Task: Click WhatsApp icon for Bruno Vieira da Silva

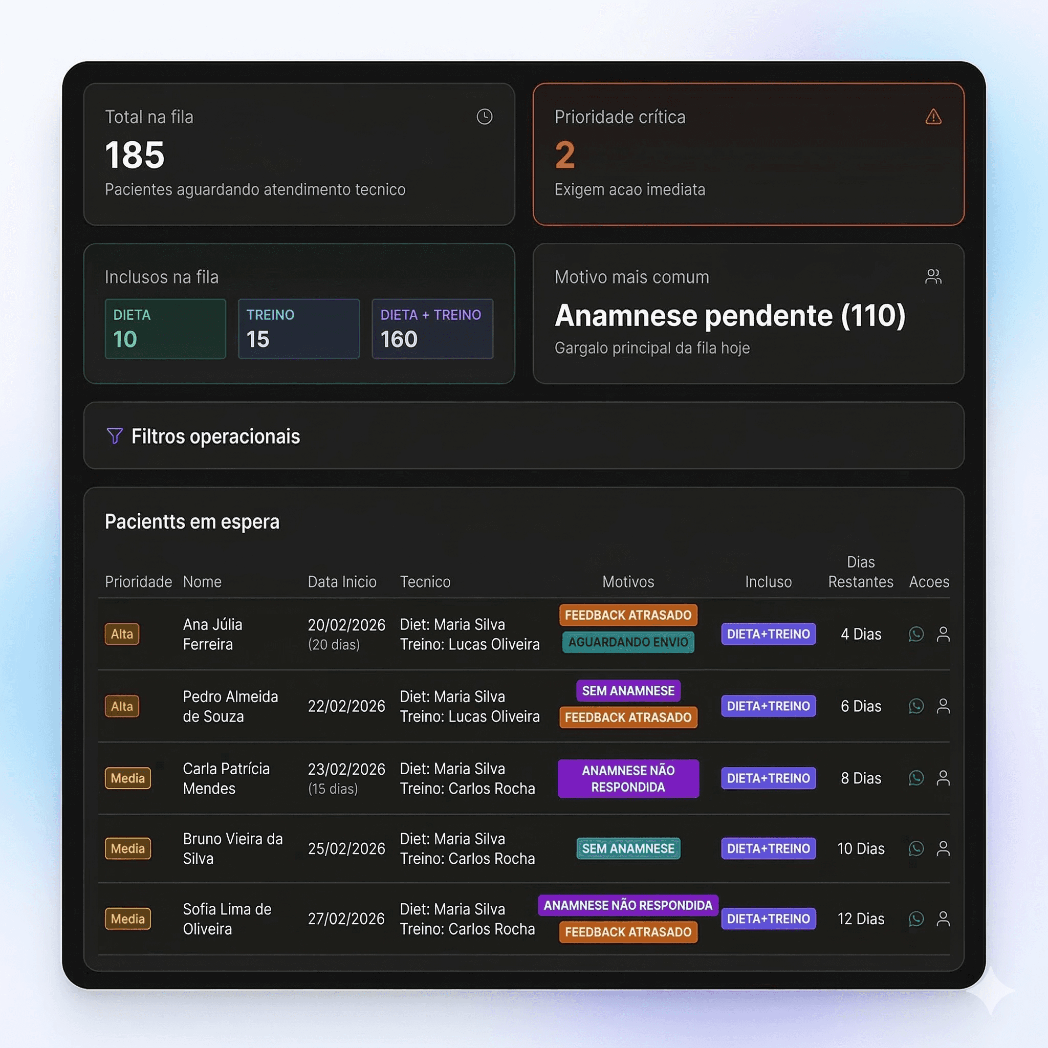Action: (x=915, y=848)
